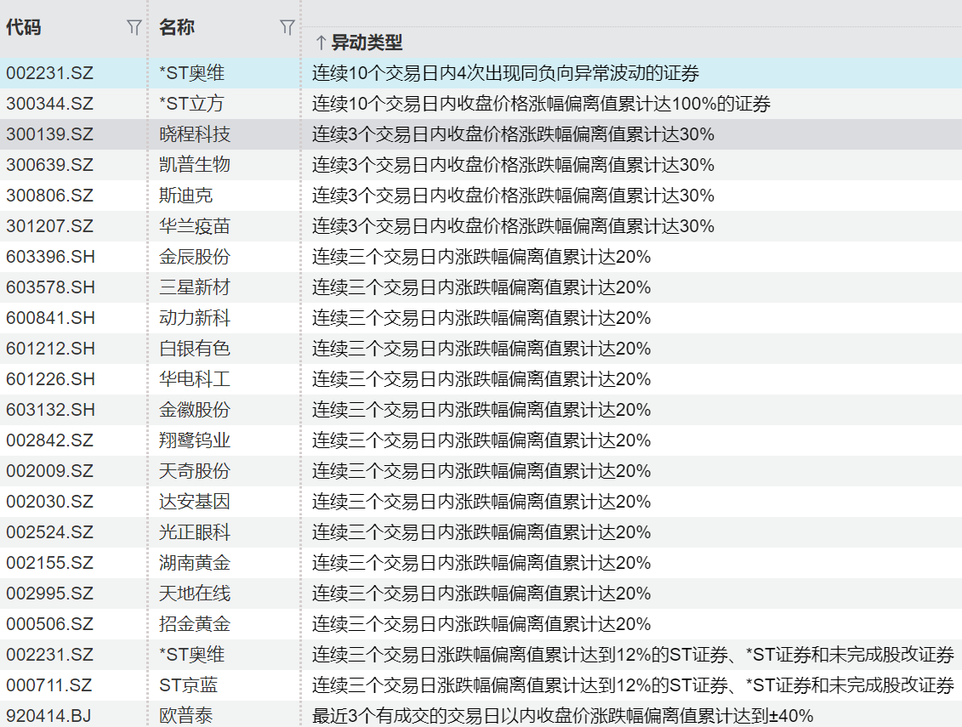
Task: Click the 代码 column header
Action: pos(23,27)
